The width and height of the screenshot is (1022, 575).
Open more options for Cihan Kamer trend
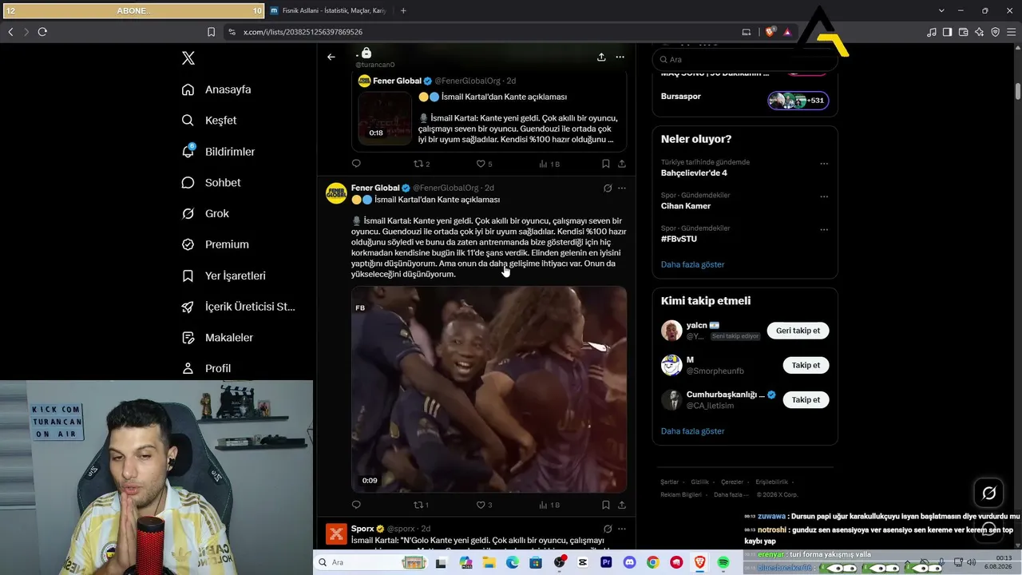[x=824, y=196]
